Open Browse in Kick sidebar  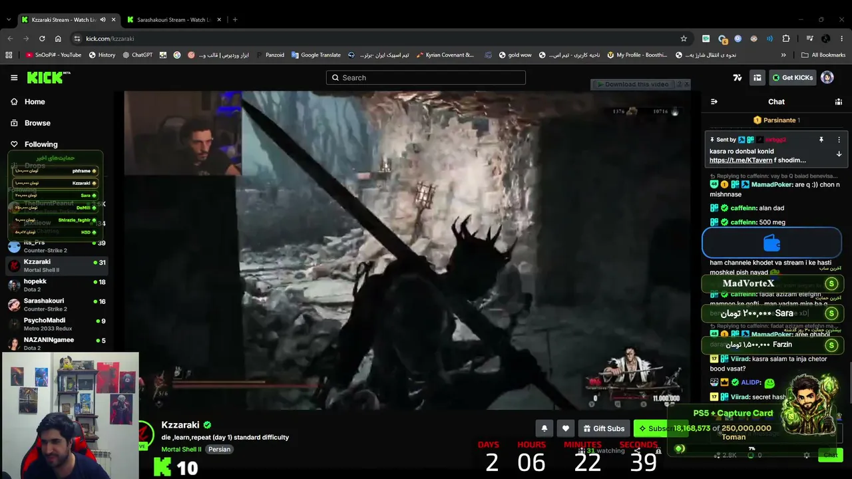pos(37,123)
